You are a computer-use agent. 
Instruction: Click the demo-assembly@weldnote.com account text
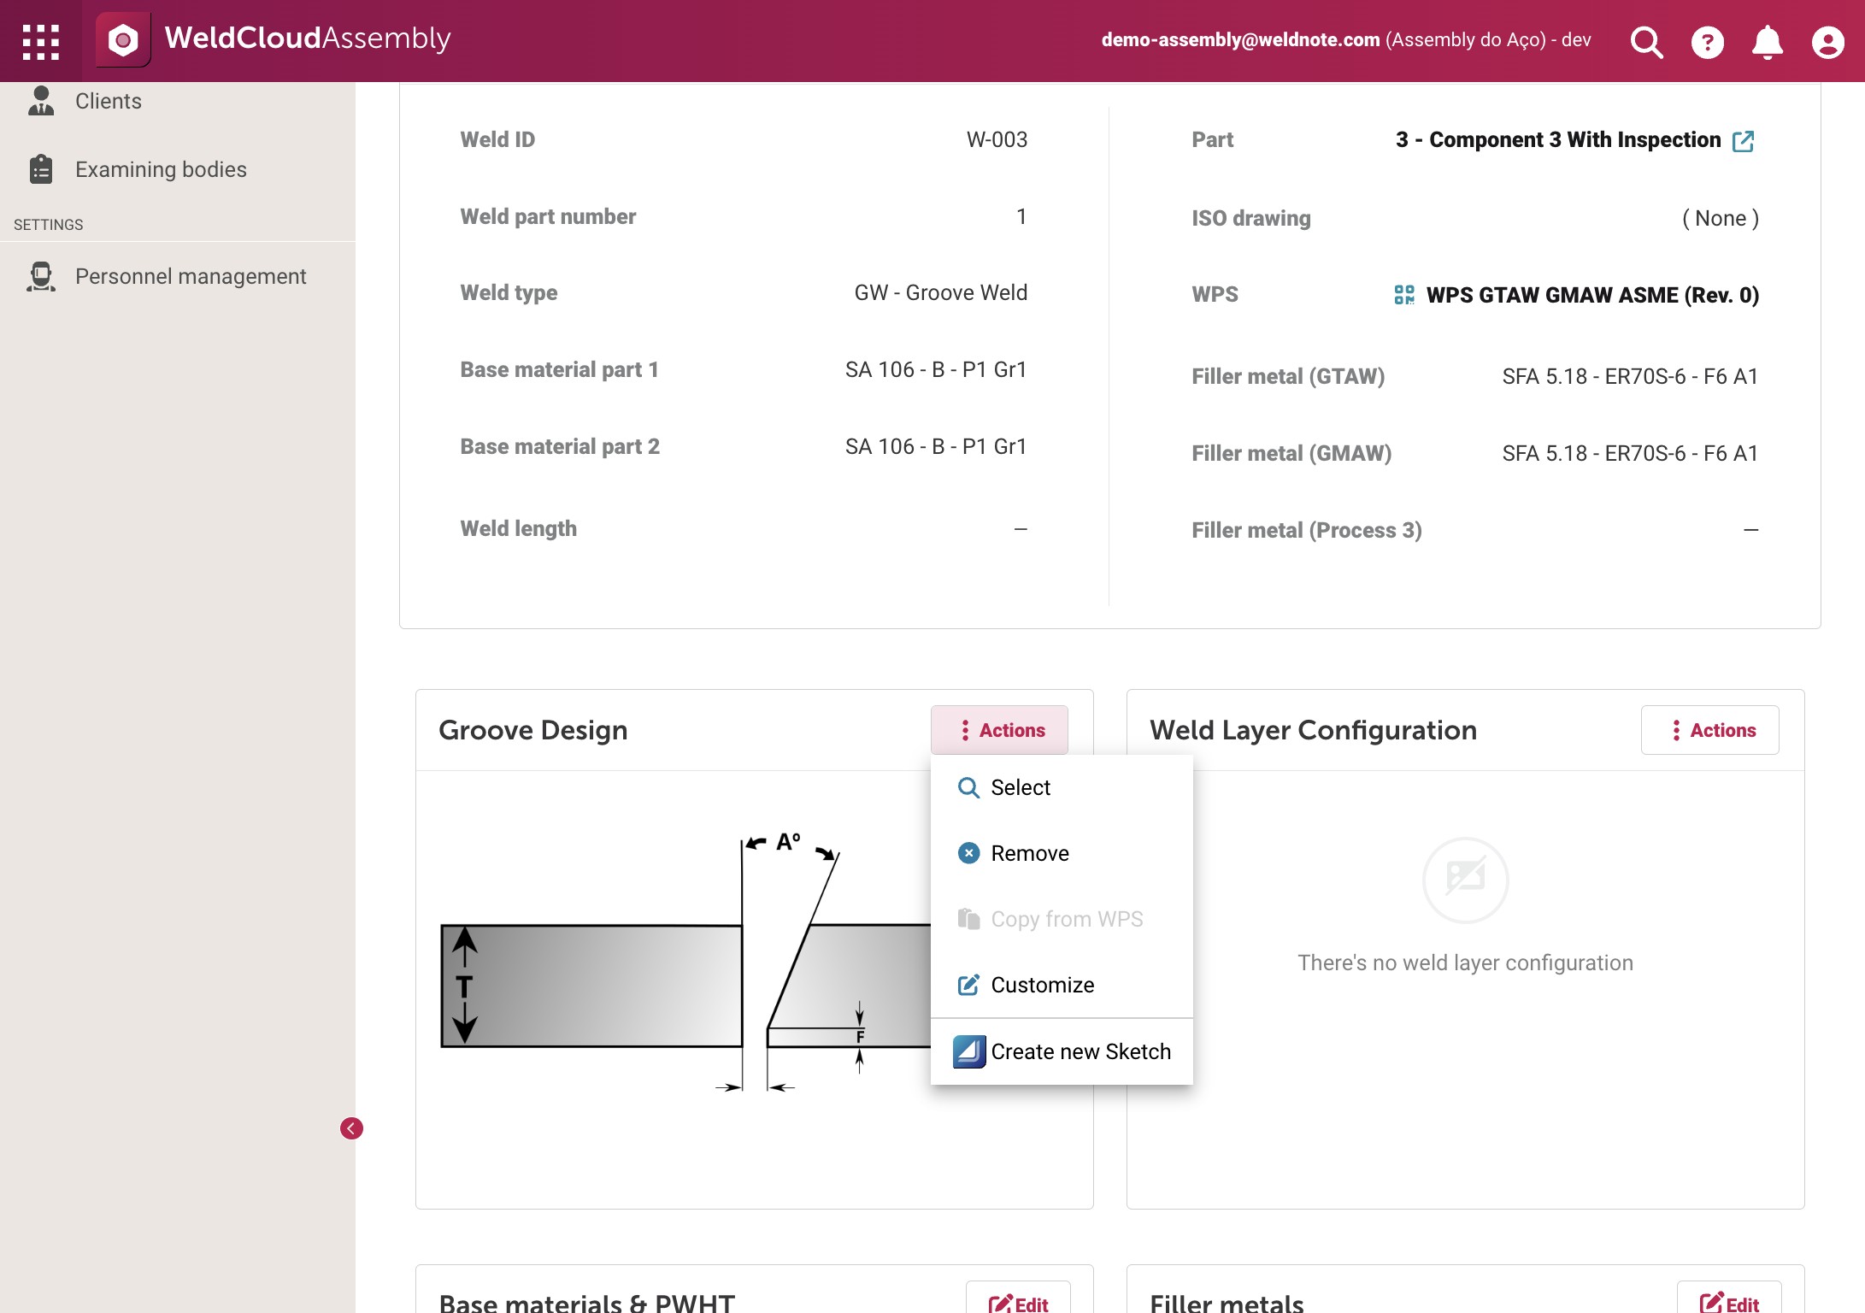click(x=1240, y=39)
